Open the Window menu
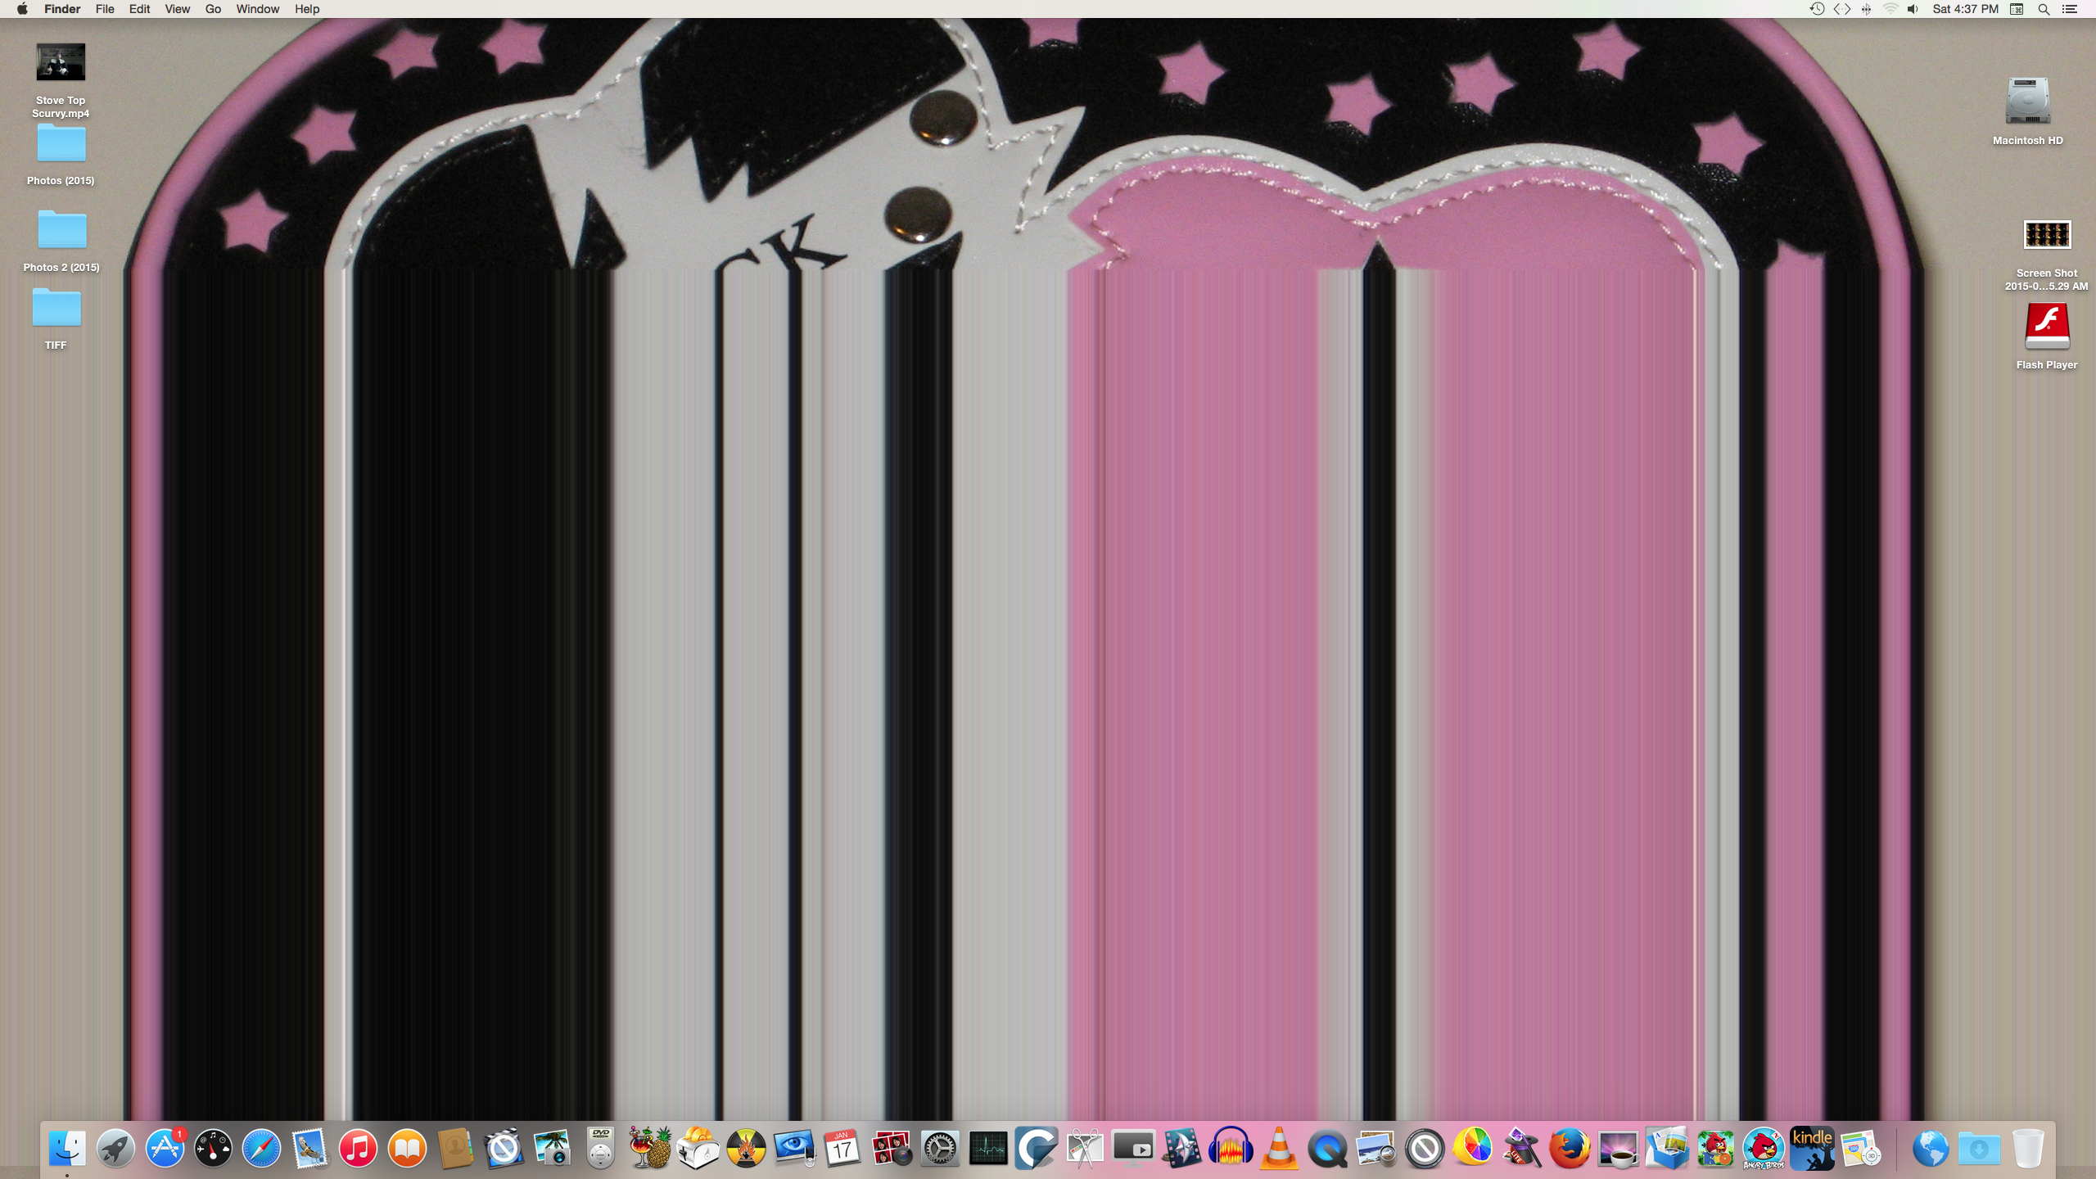This screenshot has height=1179, width=2096. 258,9
